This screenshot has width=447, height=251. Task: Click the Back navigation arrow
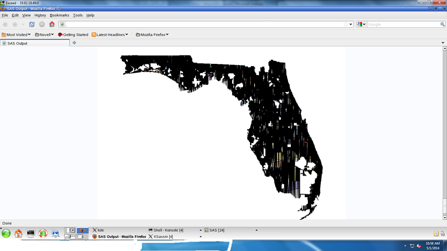(5, 25)
